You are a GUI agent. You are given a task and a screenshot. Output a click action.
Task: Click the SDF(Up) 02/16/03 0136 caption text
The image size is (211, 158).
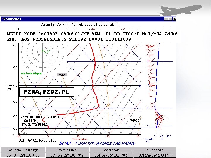[x=38, y=140]
